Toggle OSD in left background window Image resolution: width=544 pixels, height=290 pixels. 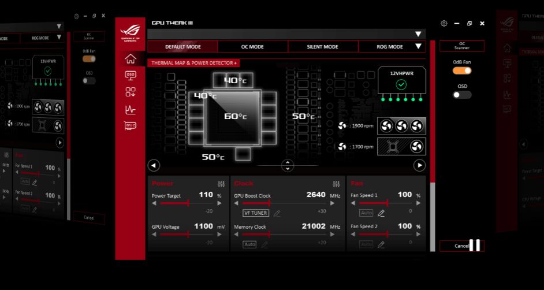89,80
